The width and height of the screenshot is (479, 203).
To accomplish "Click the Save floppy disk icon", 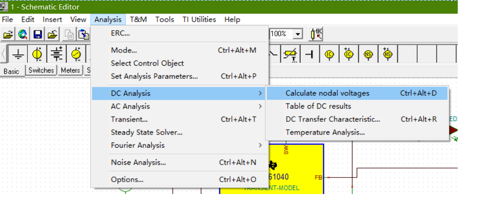I will (38, 34).
